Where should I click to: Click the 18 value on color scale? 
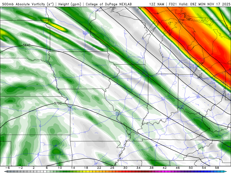coord(86,168)
